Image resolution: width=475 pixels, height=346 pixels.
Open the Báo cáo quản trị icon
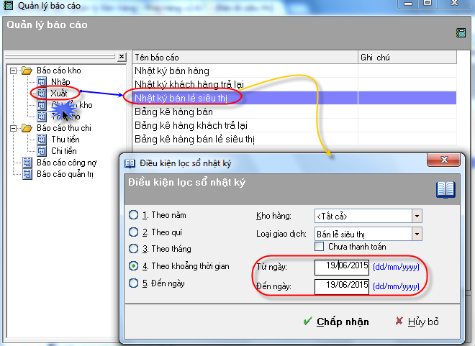(27, 173)
